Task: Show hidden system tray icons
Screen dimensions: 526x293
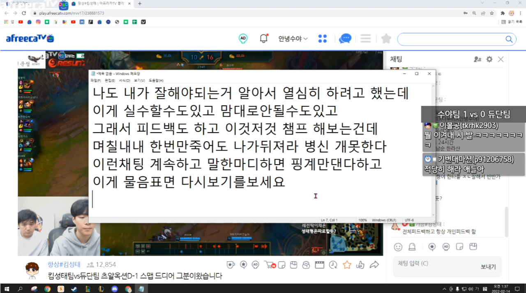Action: tap(444, 288)
